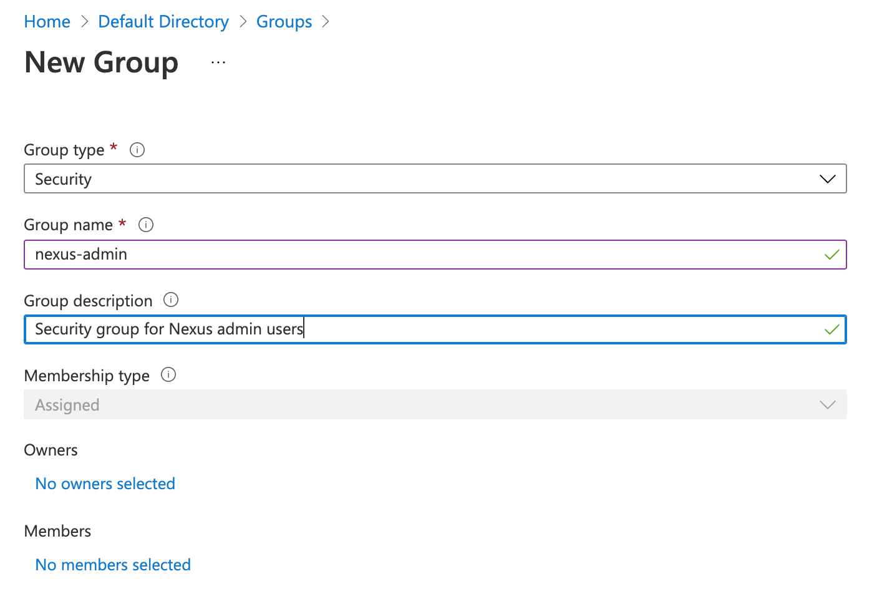Click the New Group page title

[102, 63]
